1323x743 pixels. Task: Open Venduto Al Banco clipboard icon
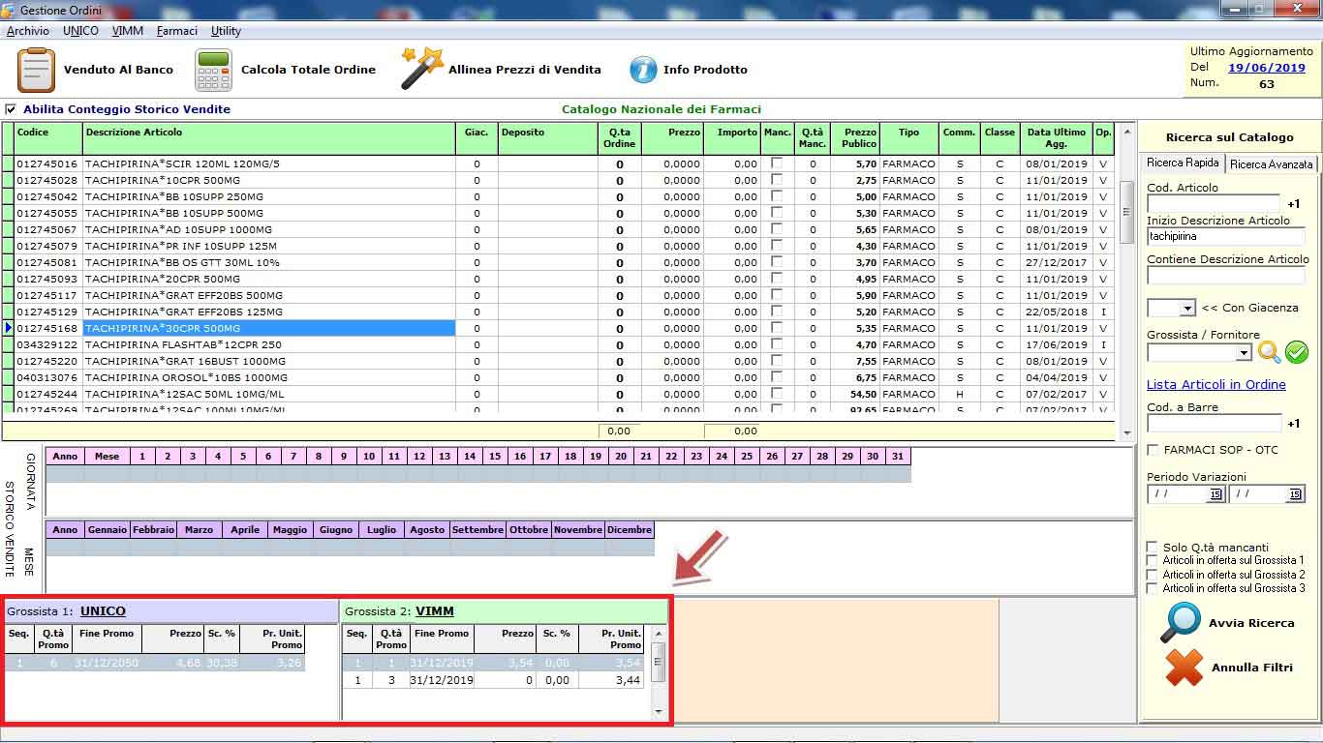pos(37,70)
